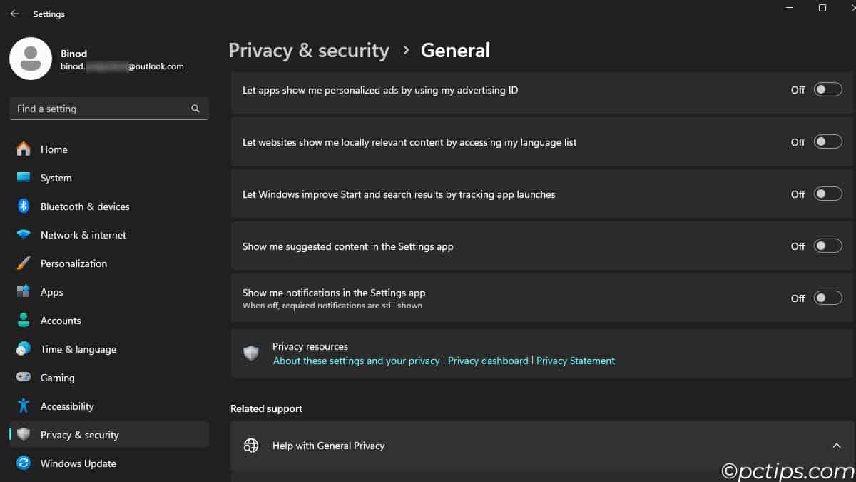856x482 pixels.
Task: Click the search magnifier icon
Action: [x=195, y=109]
